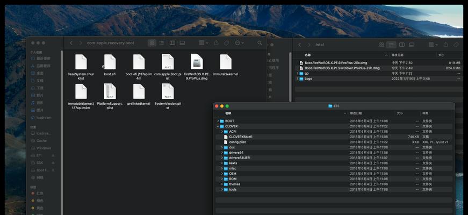Go forward in the Intel window
Screen dimensions: 468x215
click(309, 45)
